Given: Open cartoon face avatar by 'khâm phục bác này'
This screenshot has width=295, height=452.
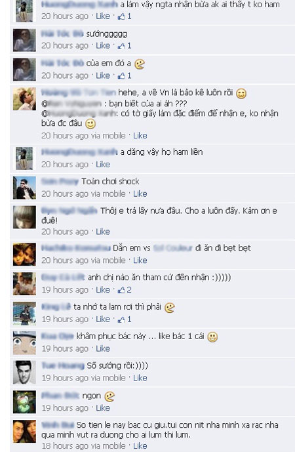Looking at the screenshot, I should (24, 342).
